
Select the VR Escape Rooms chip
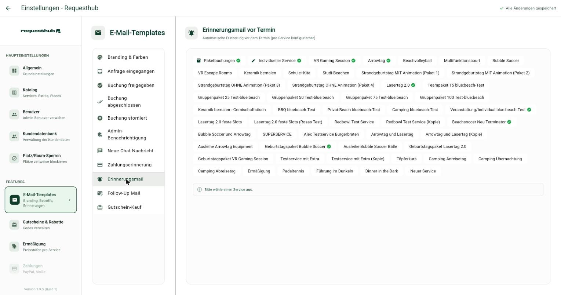(215, 73)
